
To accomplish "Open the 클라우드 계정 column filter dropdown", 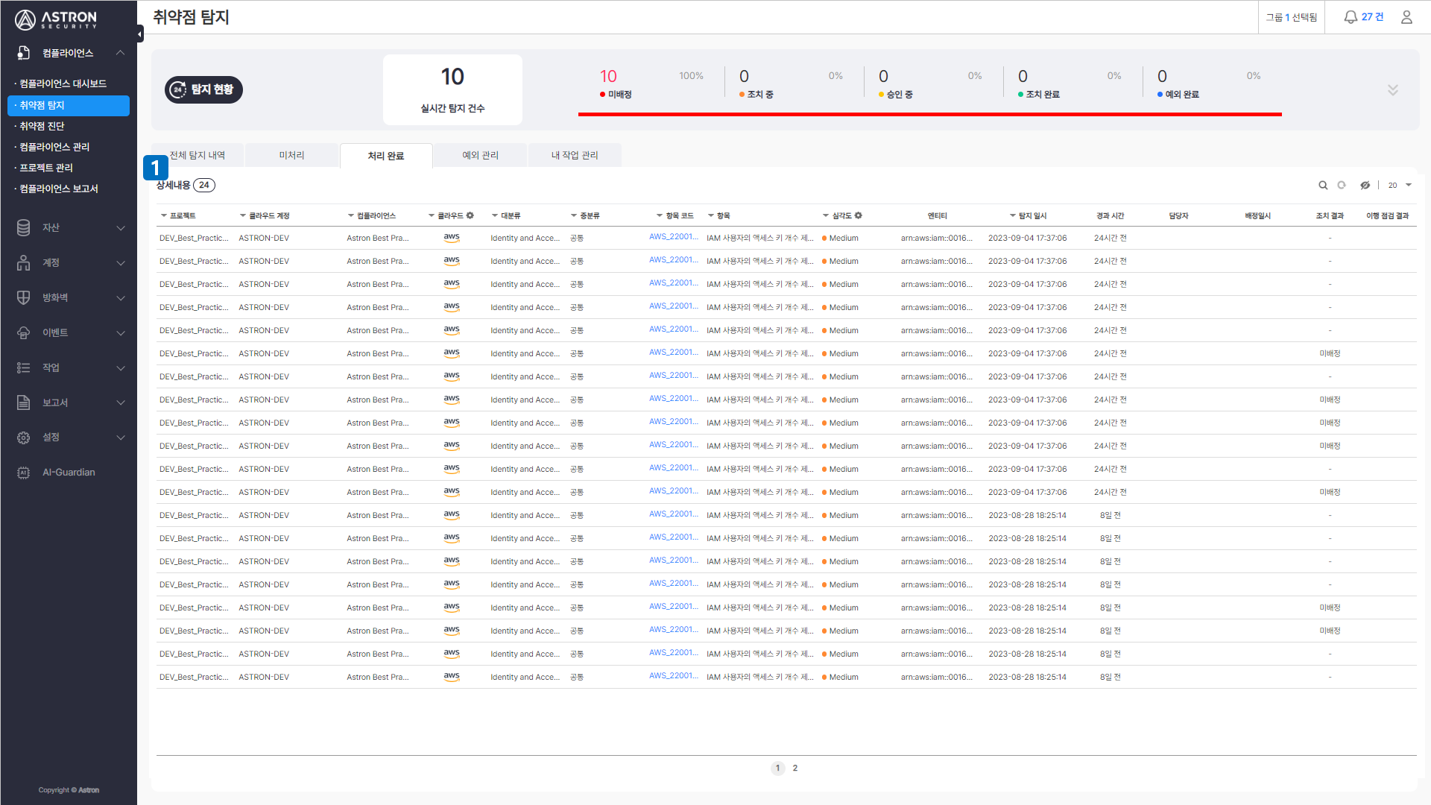I will tap(243, 215).
